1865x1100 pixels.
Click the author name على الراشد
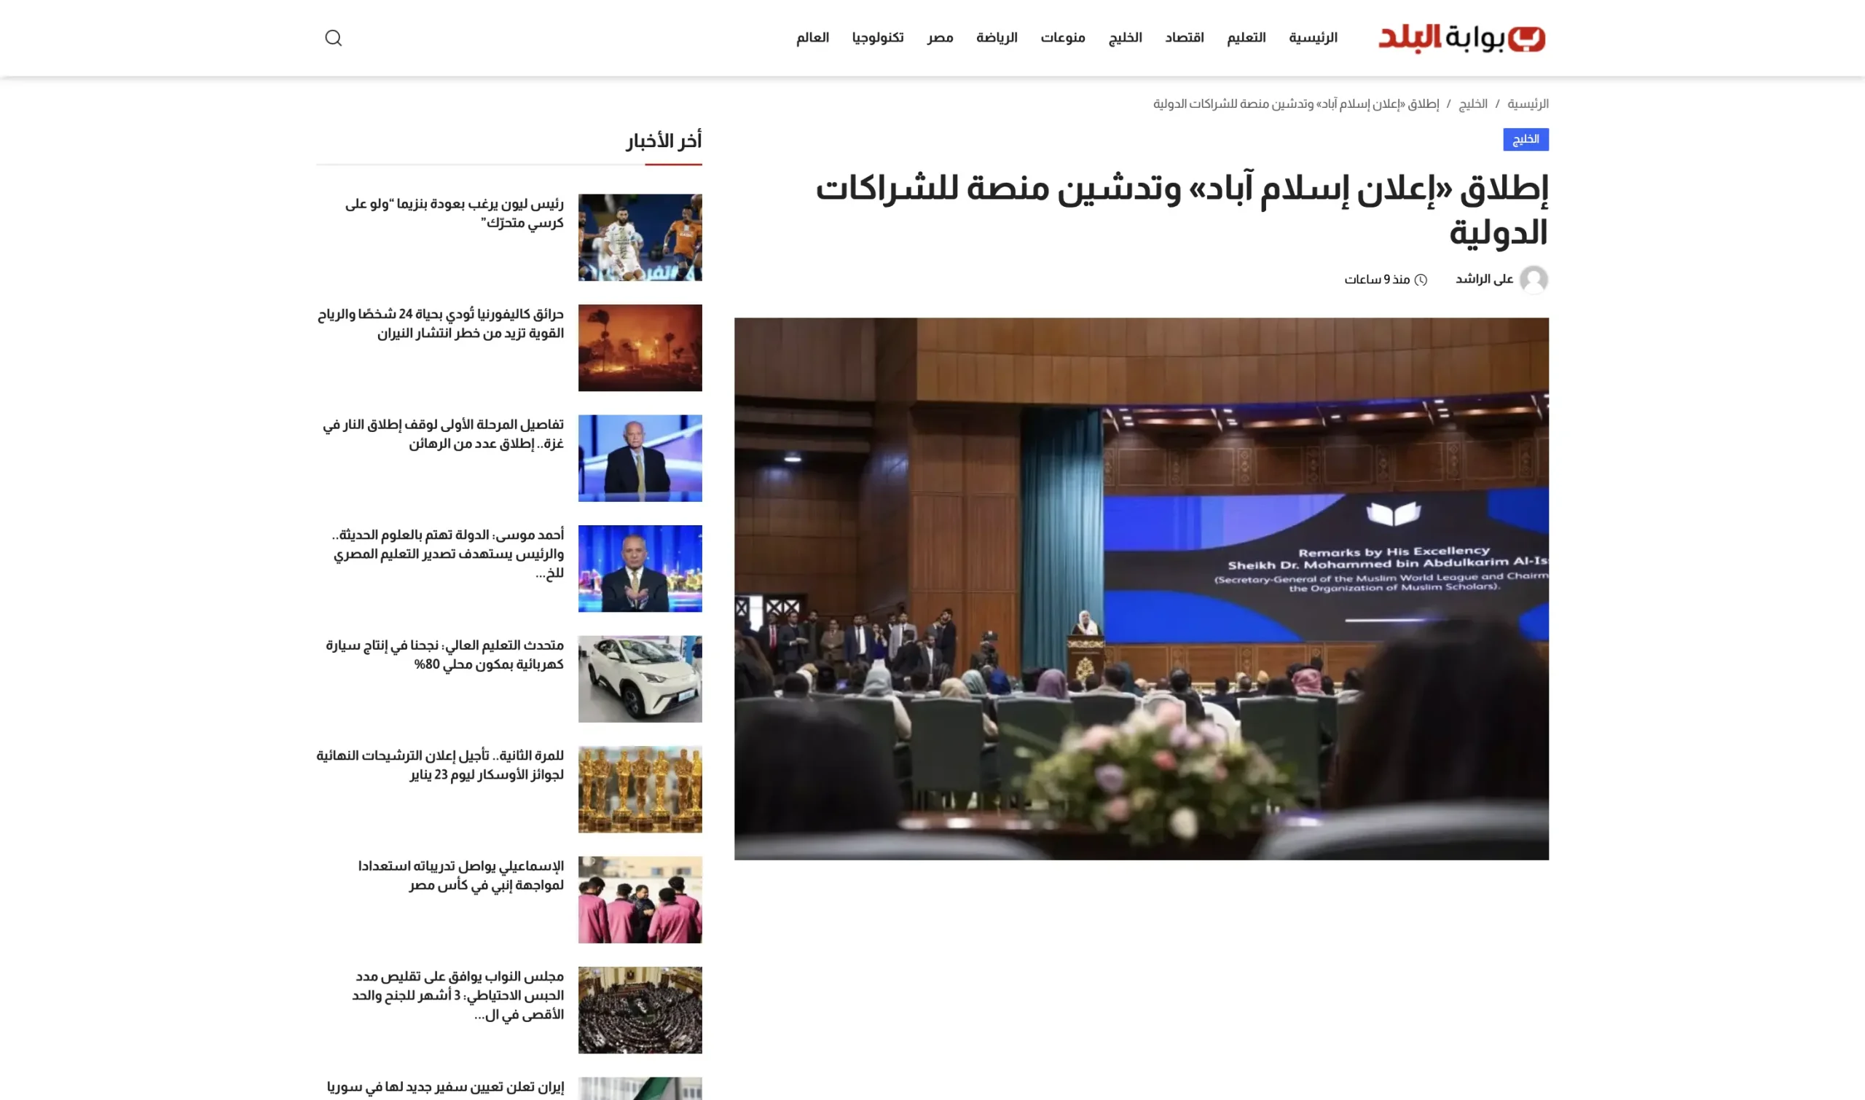(x=1484, y=280)
